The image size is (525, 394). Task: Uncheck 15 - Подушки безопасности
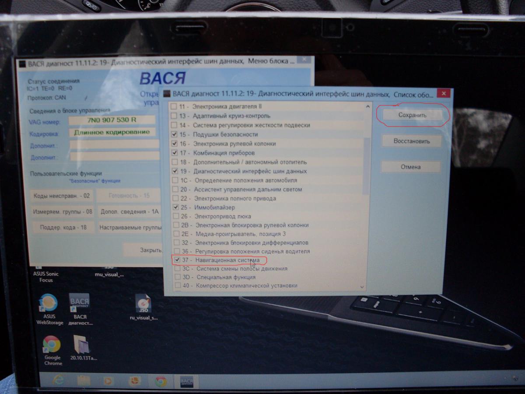(175, 134)
